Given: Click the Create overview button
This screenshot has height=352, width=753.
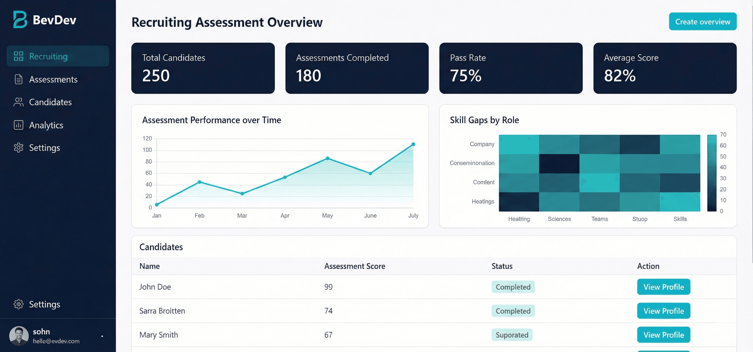Looking at the screenshot, I should [702, 21].
